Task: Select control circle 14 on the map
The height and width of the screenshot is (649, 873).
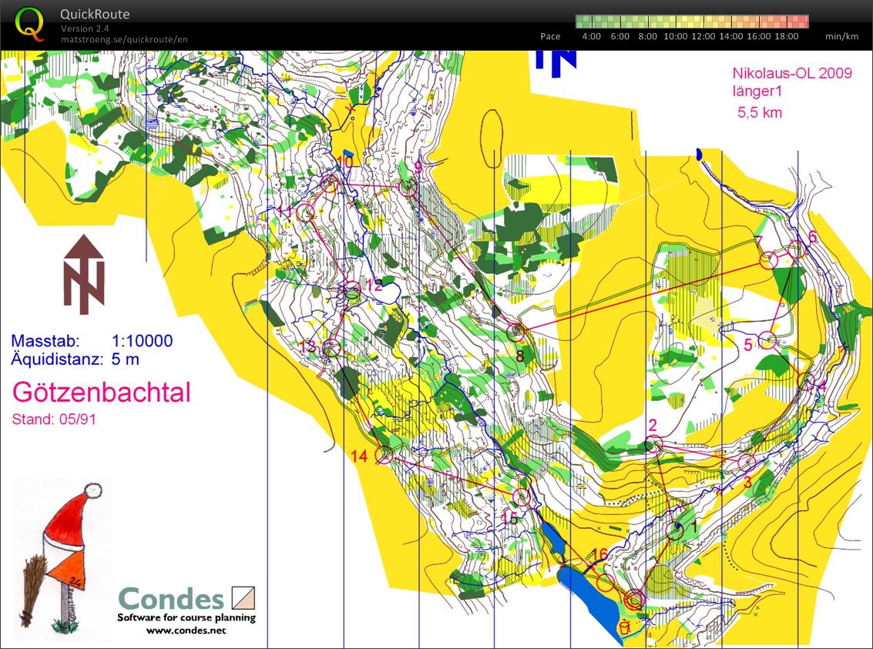Action: coord(384,455)
